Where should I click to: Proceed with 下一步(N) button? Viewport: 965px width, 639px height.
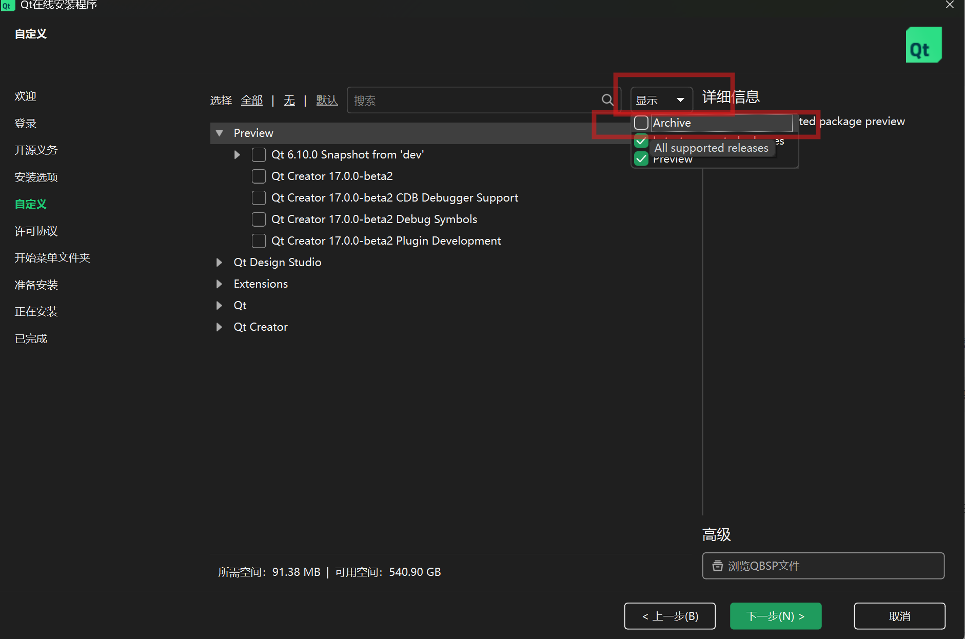click(776, 616)
